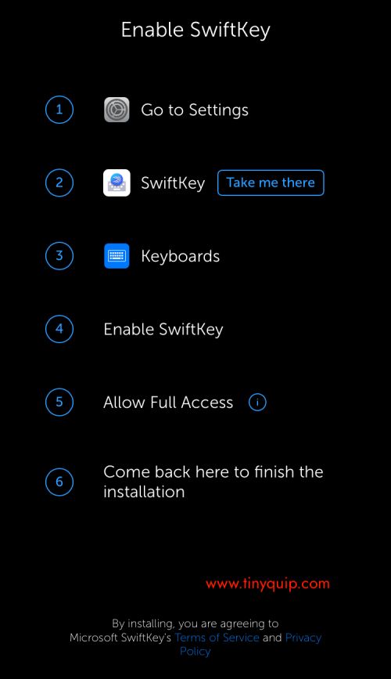Tap the step 6 circled number
Viewport: 391px width, 679px height.
pos(59,482)
